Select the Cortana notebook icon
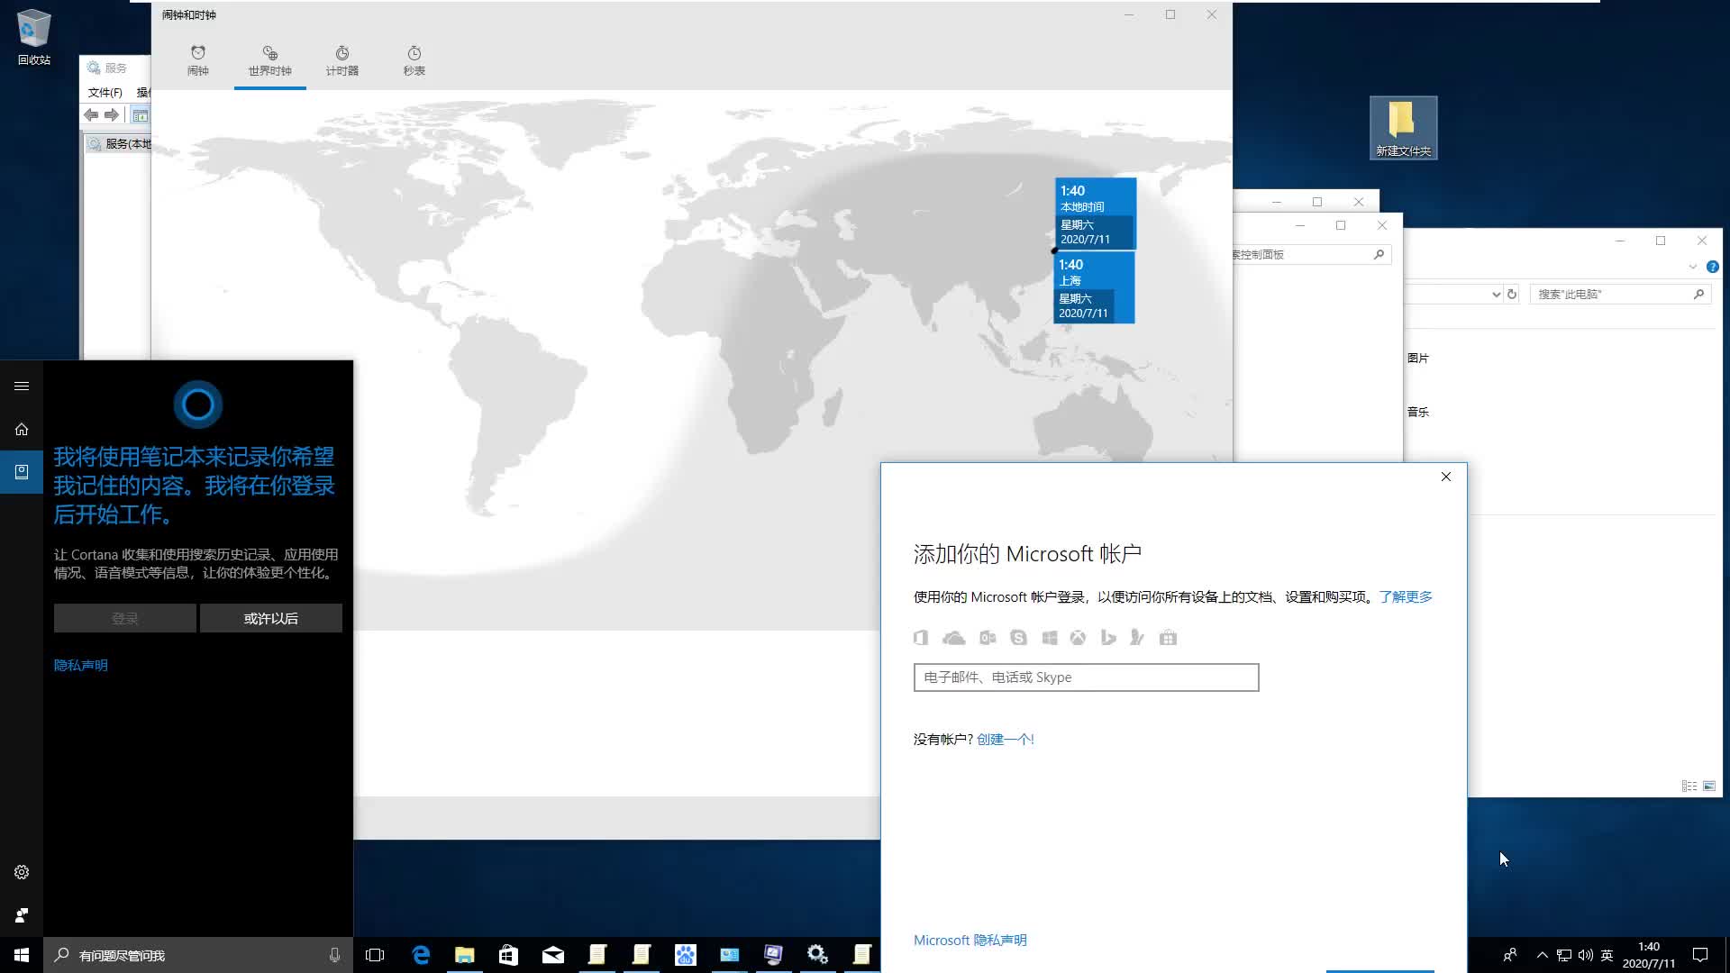This screenshot has height=973, width=1730. coord(22,471)
